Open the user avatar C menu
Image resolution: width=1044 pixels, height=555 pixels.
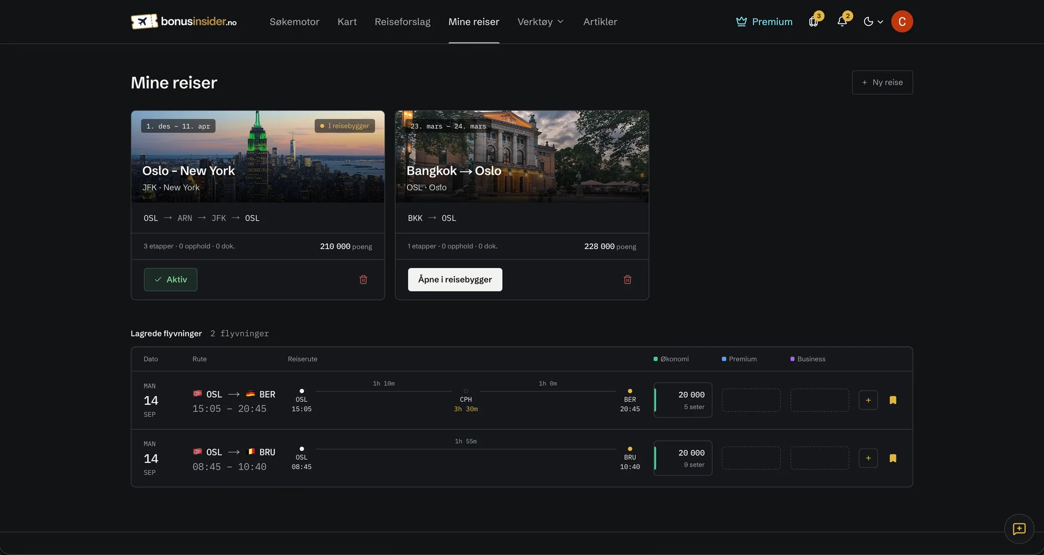click(x=902, y=21)
